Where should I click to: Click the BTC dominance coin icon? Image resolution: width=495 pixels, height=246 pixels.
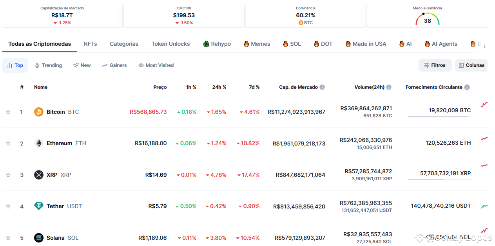pyautogui.click(x=301, y=23)
